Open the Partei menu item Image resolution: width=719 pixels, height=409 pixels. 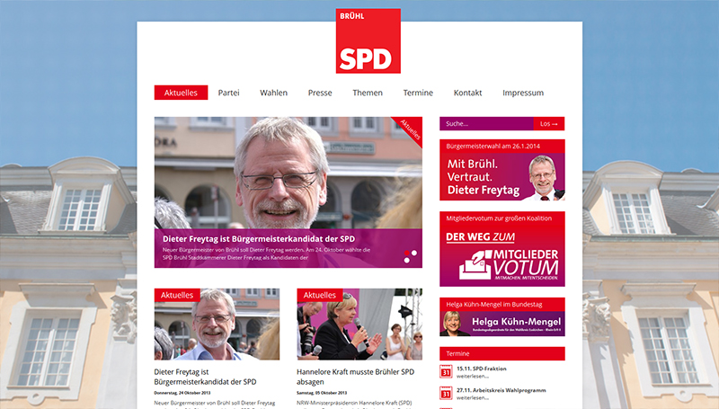[x=228, y=93]
